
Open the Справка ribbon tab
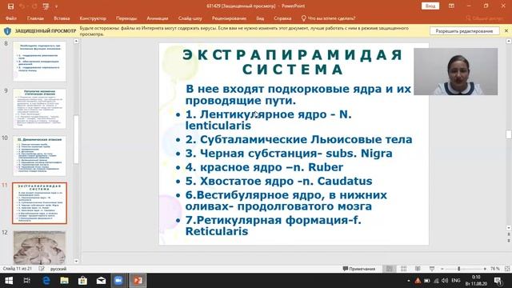point(282,18)
